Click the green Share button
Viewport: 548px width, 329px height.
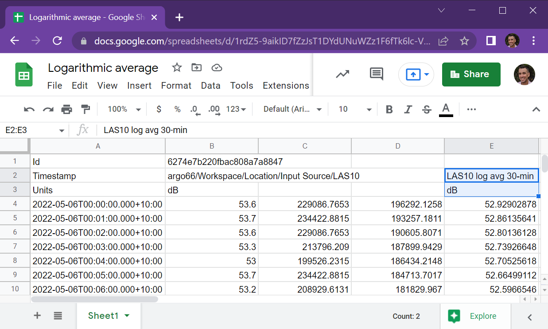point(471,74)
